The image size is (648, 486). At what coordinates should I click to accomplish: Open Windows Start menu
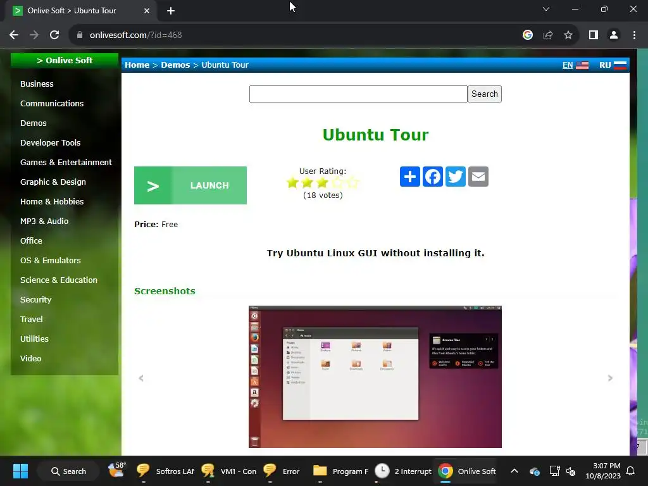20,471
